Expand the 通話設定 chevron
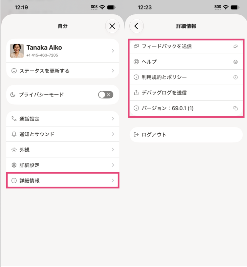Viewport: 247px width, 267px height. click(x=113, y=119)
